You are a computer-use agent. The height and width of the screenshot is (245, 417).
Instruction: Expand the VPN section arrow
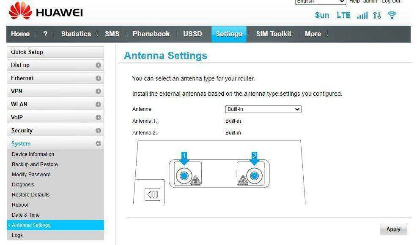click(x=98, y=91)
